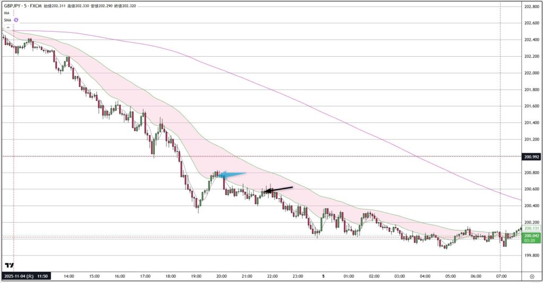
Task: Click the 19:00 time axis label
Action: pyautogui.click(x=196, y=276)
